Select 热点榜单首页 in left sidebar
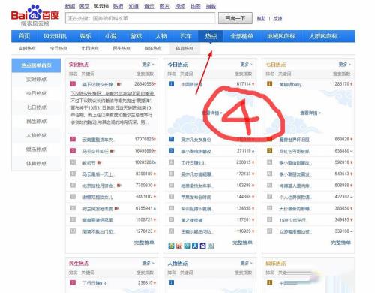 (x=36, y=65)
